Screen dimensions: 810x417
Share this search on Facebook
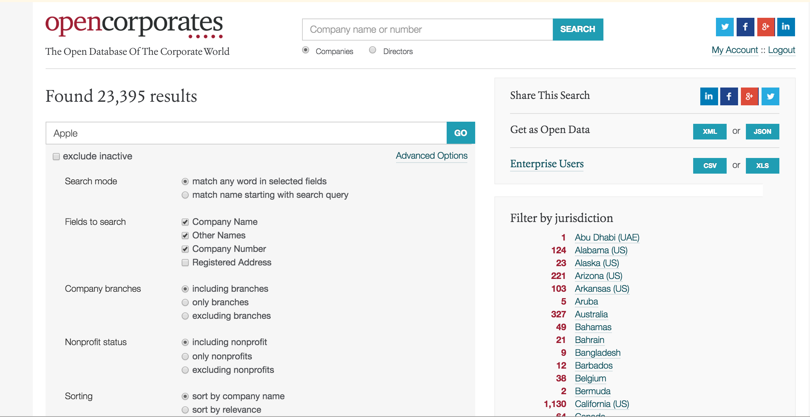pos(729,96)
